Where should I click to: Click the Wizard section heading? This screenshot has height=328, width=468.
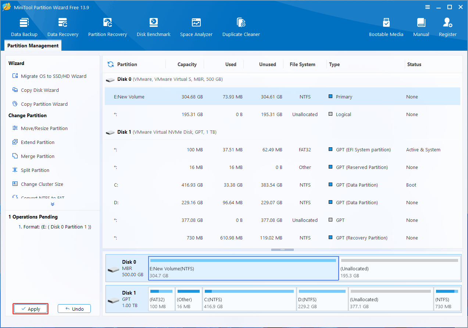click(x=17, y=63)
